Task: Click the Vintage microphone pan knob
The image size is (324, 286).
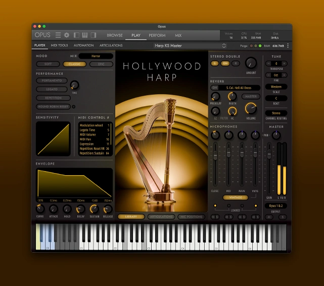Action: coord(255,135)
